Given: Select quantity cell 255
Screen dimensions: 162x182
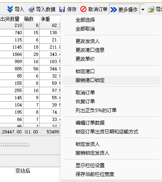Looking at the screenshot, I should (x=12, y=90).
